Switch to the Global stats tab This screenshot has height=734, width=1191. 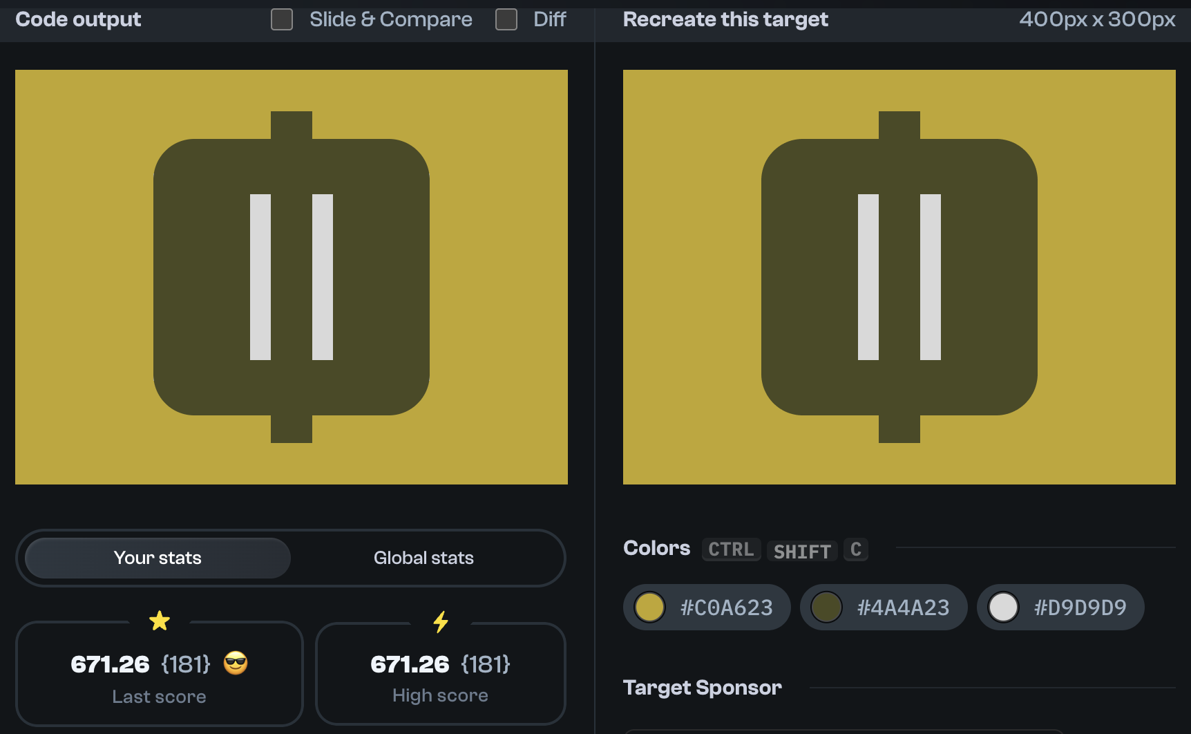(x=423, y=558)
